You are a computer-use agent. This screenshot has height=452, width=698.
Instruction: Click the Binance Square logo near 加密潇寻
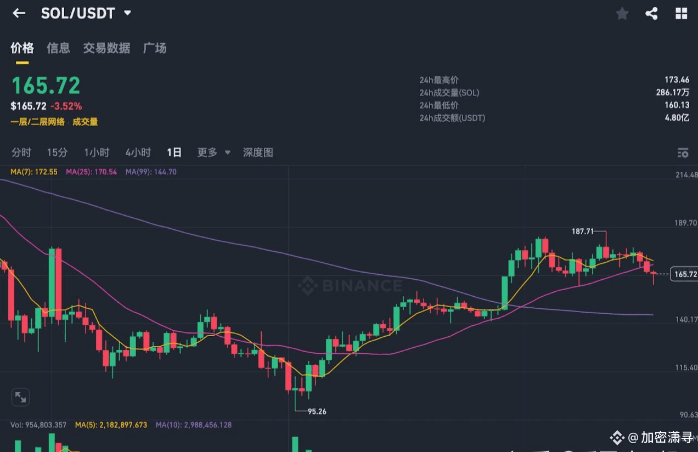[617, 437]
